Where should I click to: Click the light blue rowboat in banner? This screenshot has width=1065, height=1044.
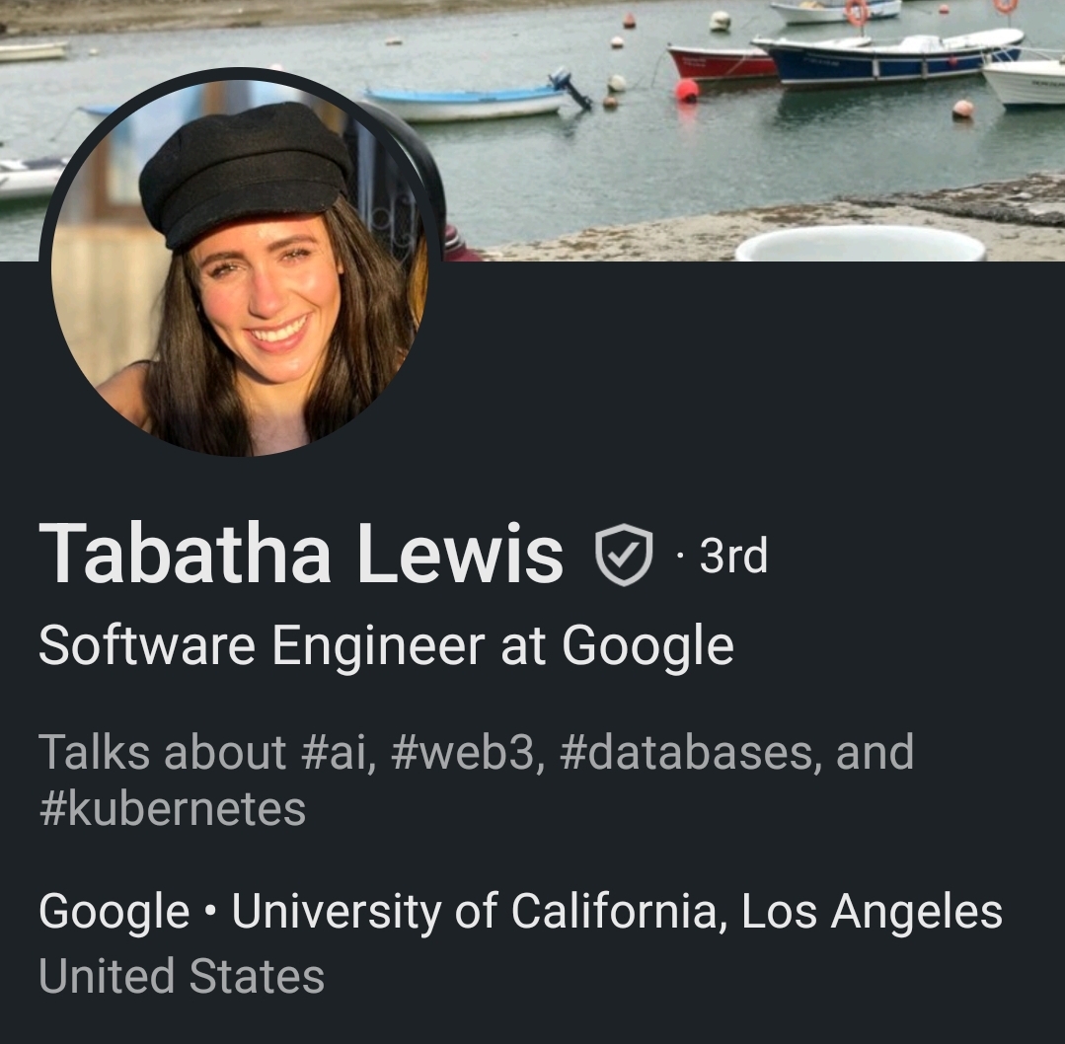(469, 104)
